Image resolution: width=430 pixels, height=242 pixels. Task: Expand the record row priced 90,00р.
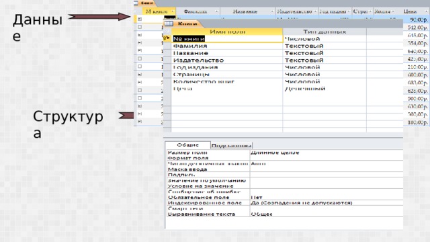click(x=140, y=19)
